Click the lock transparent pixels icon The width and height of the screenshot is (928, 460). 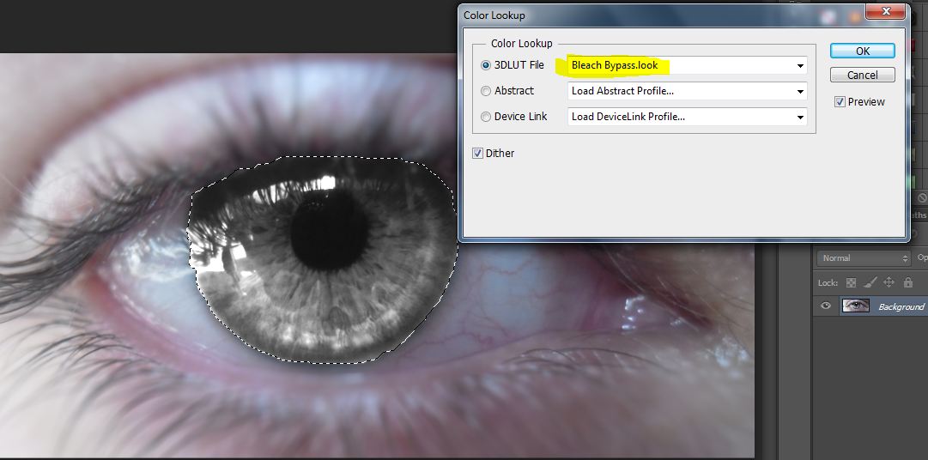[x=851, y=283]
